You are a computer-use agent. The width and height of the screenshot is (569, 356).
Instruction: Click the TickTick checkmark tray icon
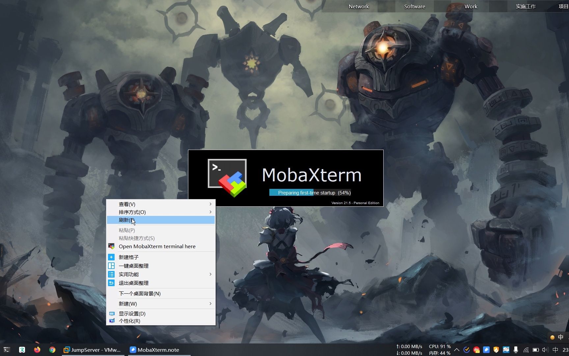click(467, 350)
